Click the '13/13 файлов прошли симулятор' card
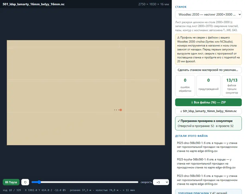 [x=232, y=86]
